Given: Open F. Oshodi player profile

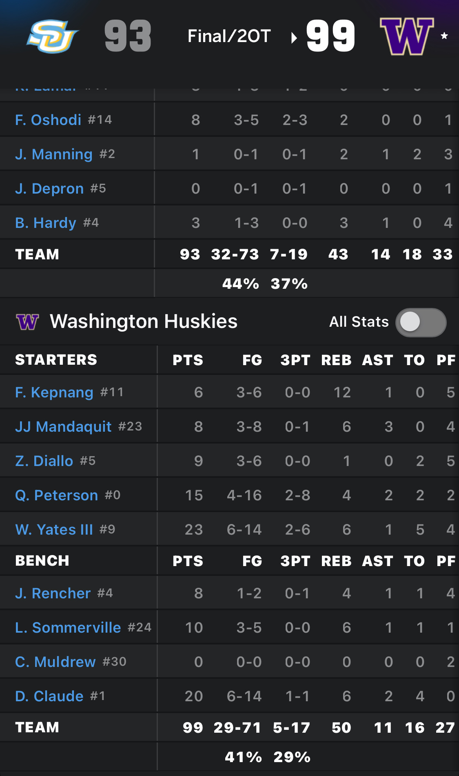Looking at the screenshot, I should (x=48, y=120).
